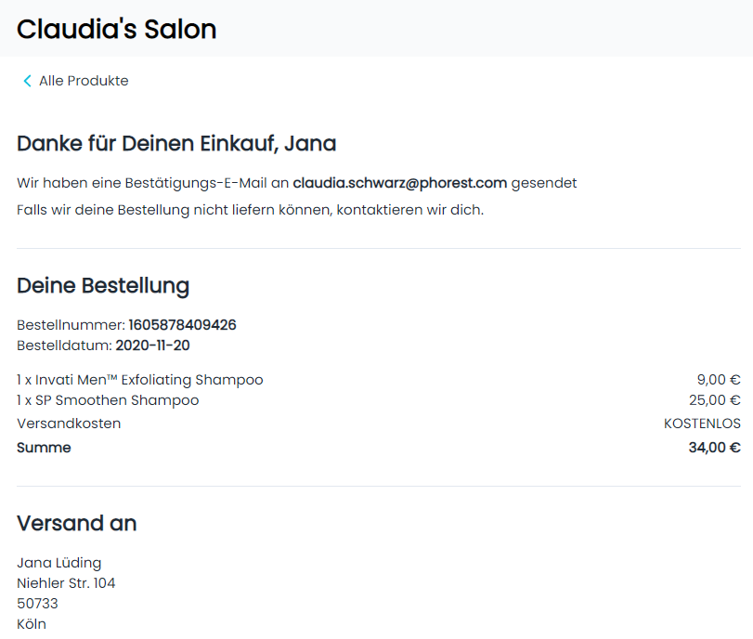This screenshot has width=753, height=639.
Task: Click the 34,00 € total amount
Action: [714, 448]
